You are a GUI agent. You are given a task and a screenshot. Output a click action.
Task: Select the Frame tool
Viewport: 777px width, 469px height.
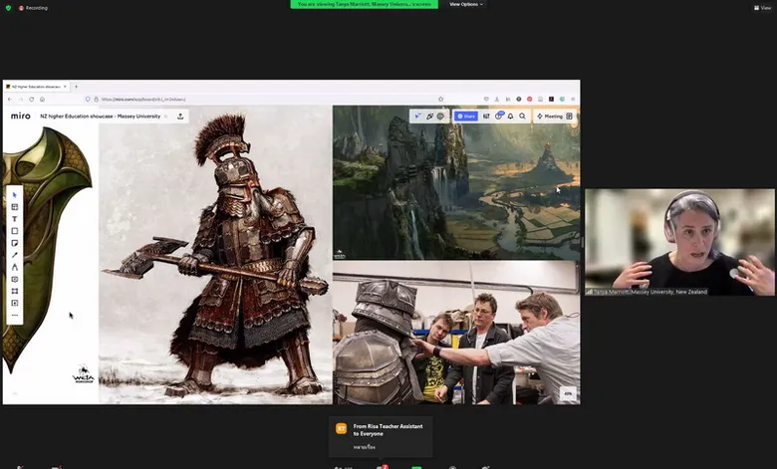point(14,291)
